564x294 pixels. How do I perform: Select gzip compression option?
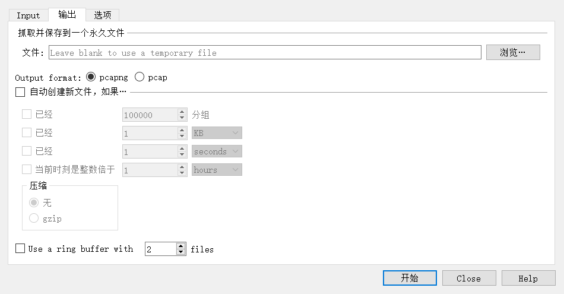(x=34, y=219)
